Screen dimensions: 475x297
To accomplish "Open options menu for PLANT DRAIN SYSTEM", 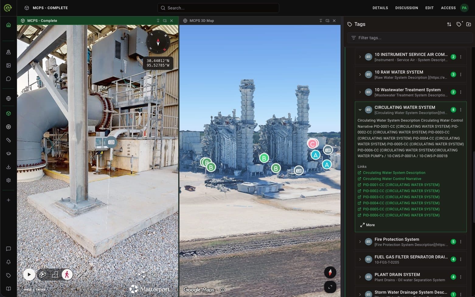I will [x=461, y=277].
